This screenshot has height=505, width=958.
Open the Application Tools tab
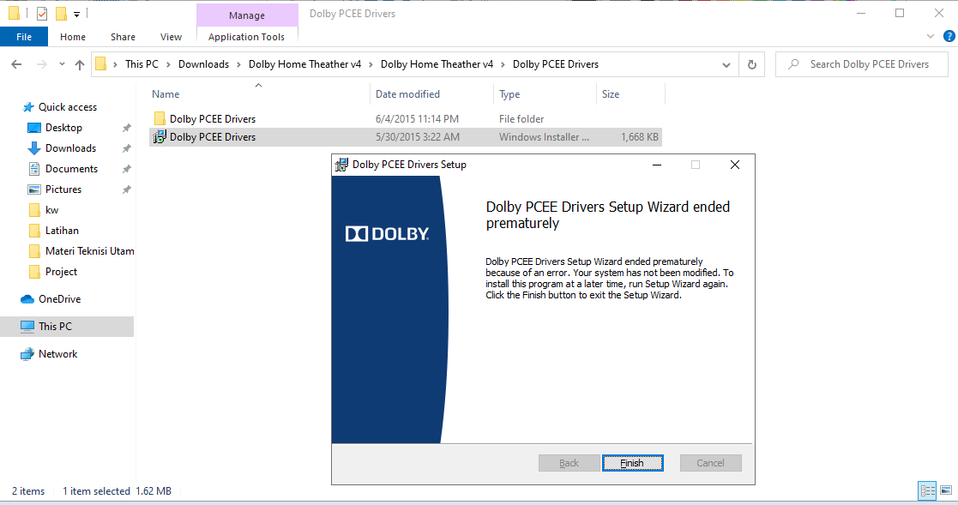point(246,37)
